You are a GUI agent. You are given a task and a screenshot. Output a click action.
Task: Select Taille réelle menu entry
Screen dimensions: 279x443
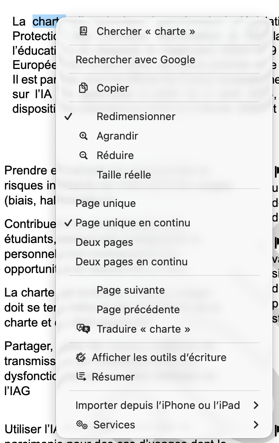tap(124, 175)
